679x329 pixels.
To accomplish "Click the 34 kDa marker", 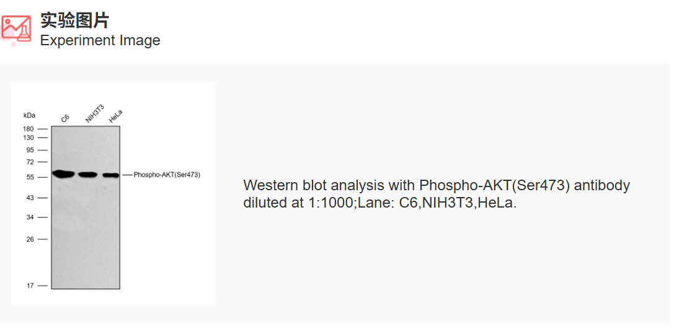I will click(30, 217).
